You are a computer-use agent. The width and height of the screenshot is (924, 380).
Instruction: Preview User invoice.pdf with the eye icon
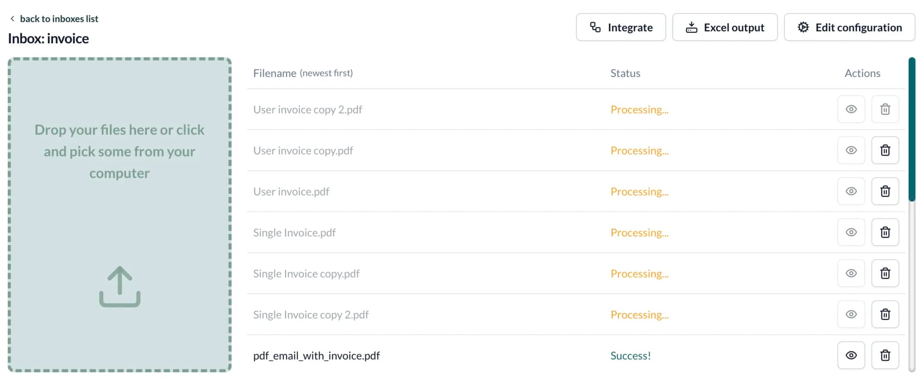(851, 191)
